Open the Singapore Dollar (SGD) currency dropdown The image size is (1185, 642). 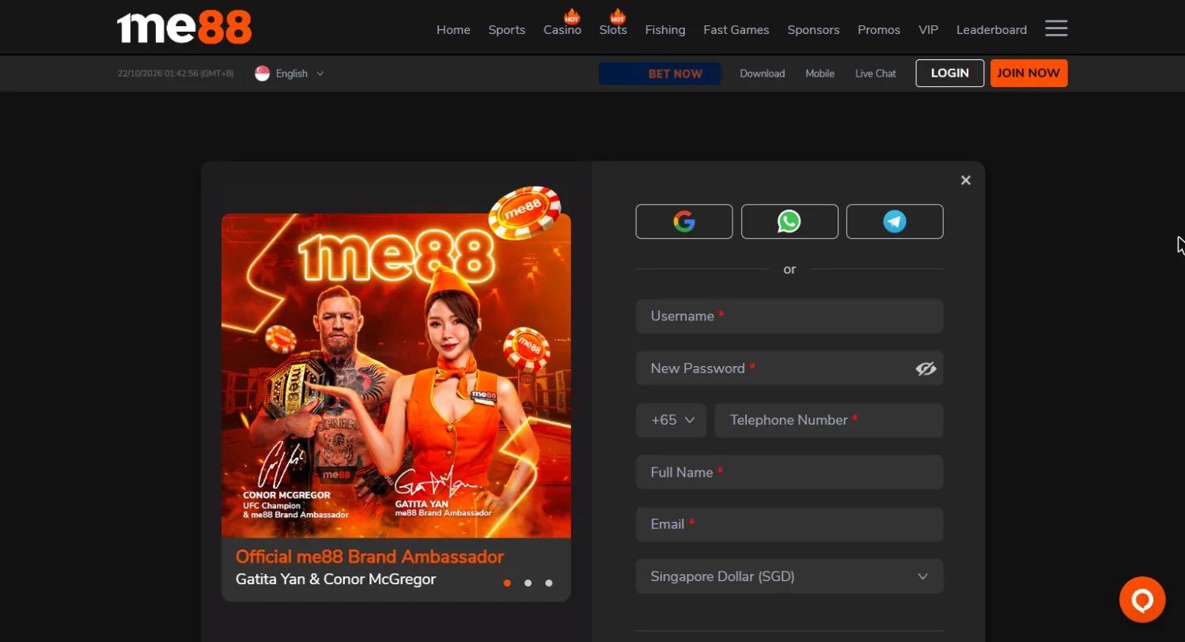789,576
